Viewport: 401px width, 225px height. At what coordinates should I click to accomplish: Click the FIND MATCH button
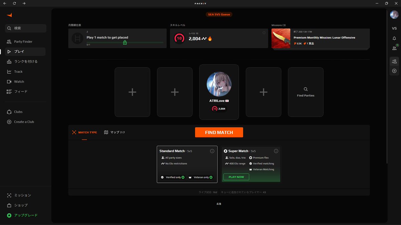tap(219, 132)
